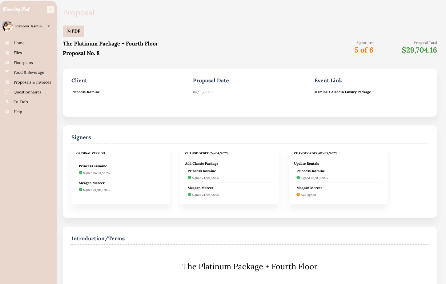The image size is (446, 284).
Task: Click the Food & Beverage glass icon
Action: point(7,73)
